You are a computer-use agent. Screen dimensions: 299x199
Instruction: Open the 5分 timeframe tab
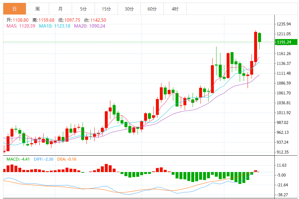83,9
